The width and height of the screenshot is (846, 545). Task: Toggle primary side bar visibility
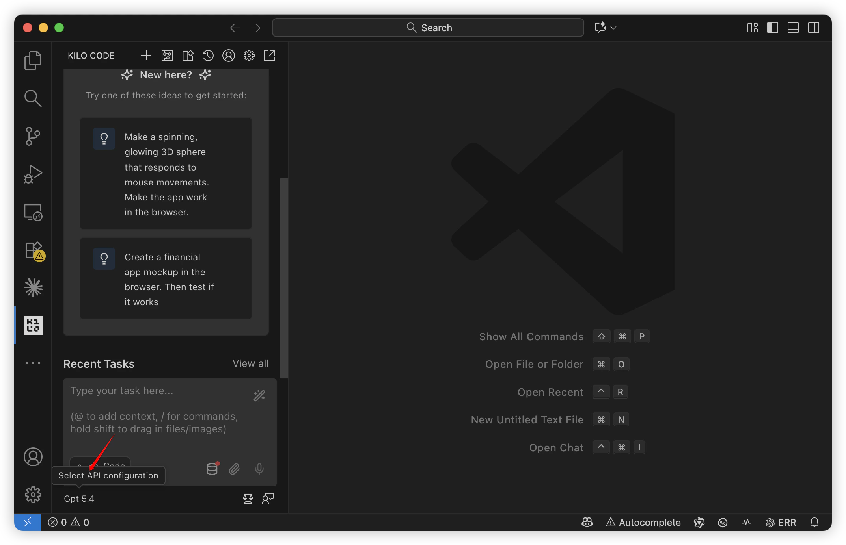point(772,28)
